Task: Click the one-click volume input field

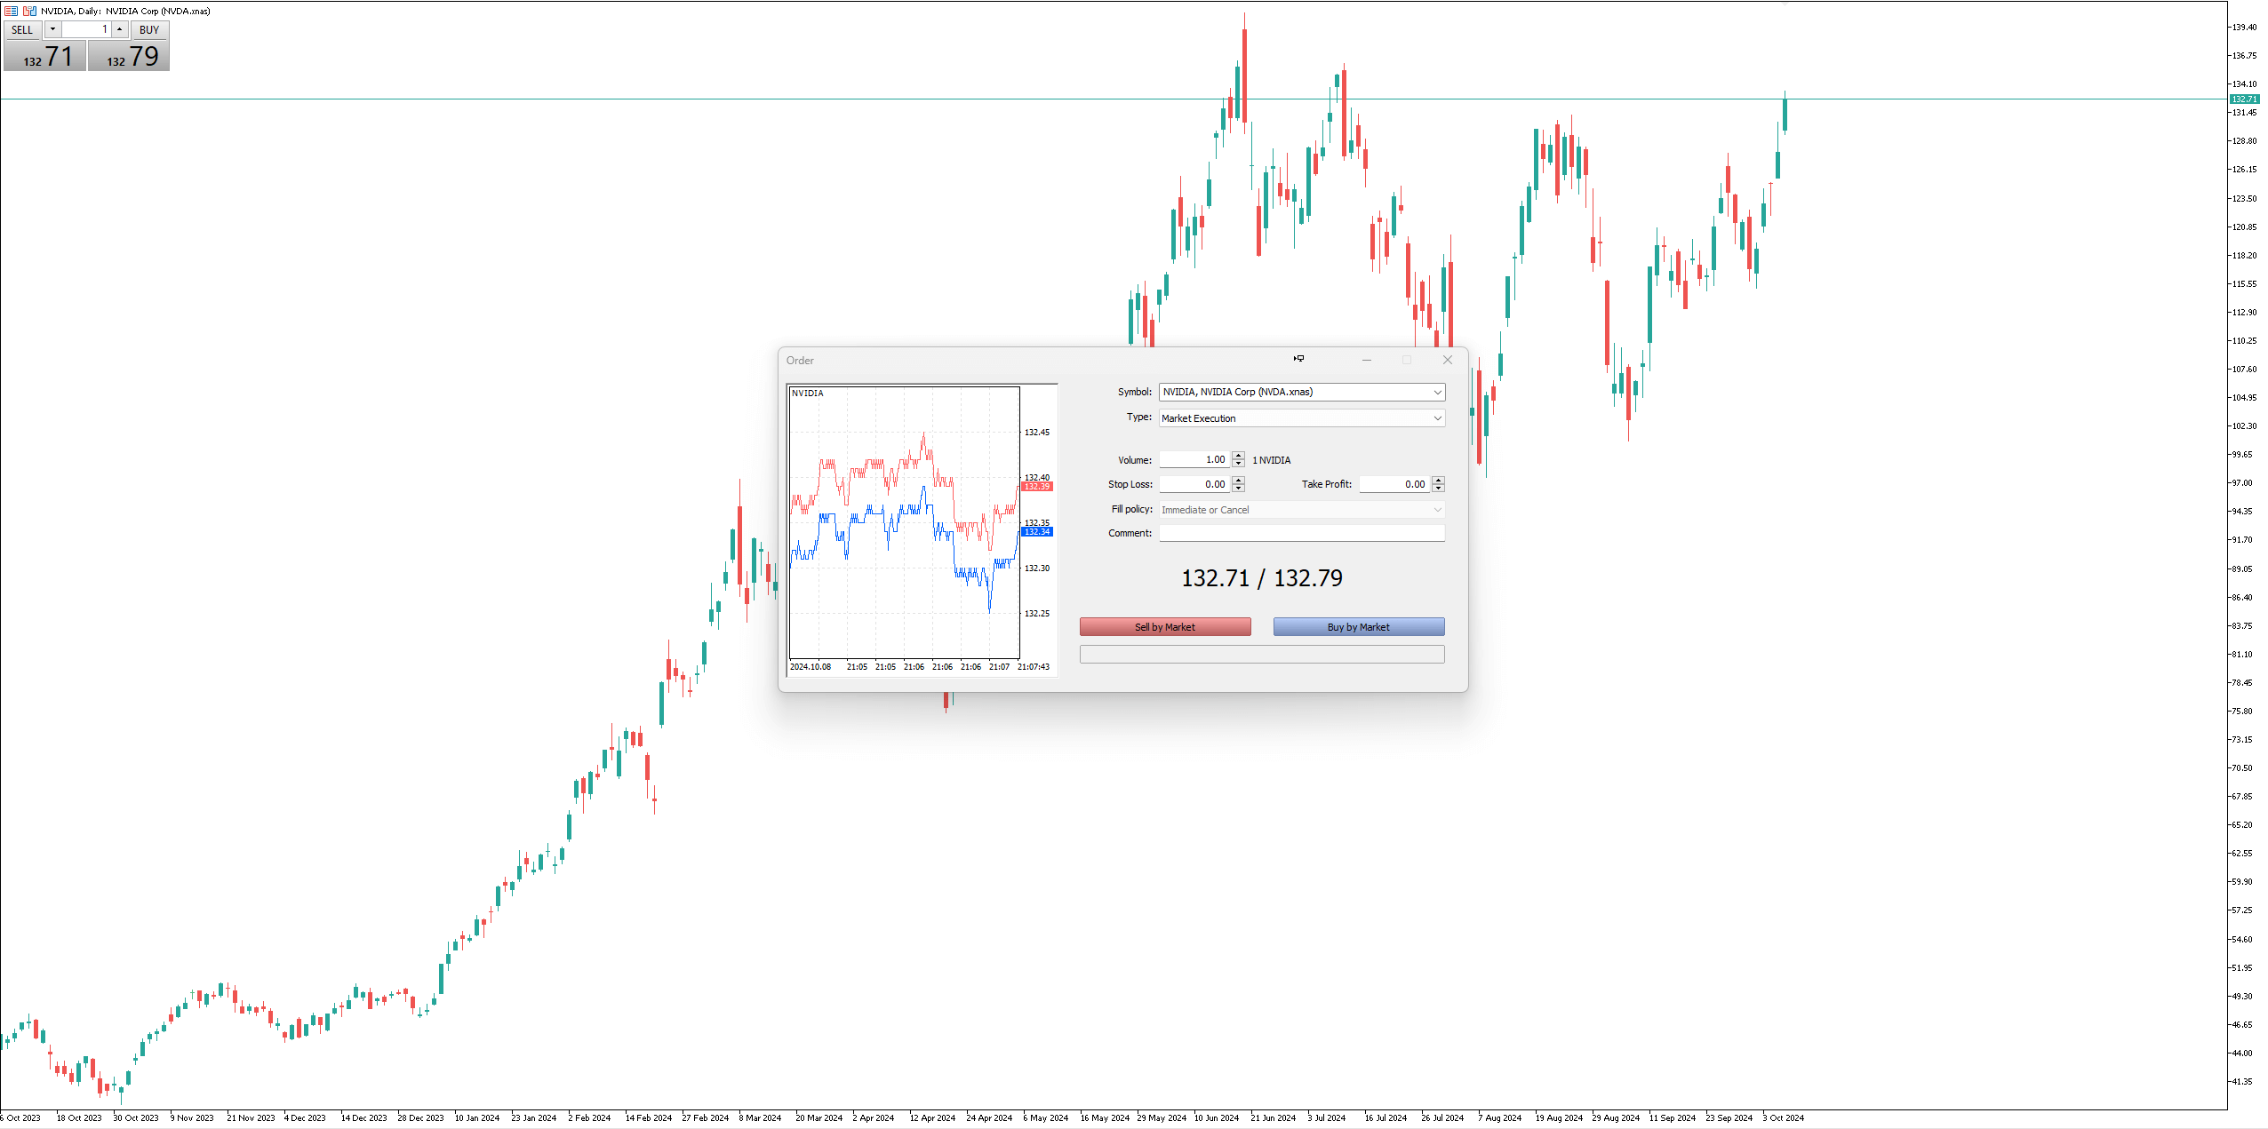Action: pos(86,29)
